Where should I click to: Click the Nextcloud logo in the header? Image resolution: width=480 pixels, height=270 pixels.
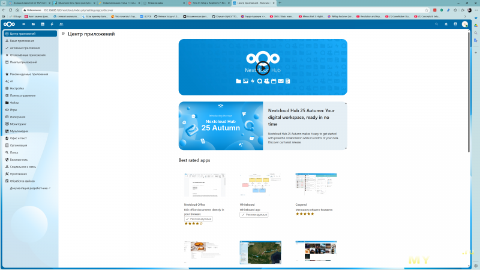click(x=9, y=24)
